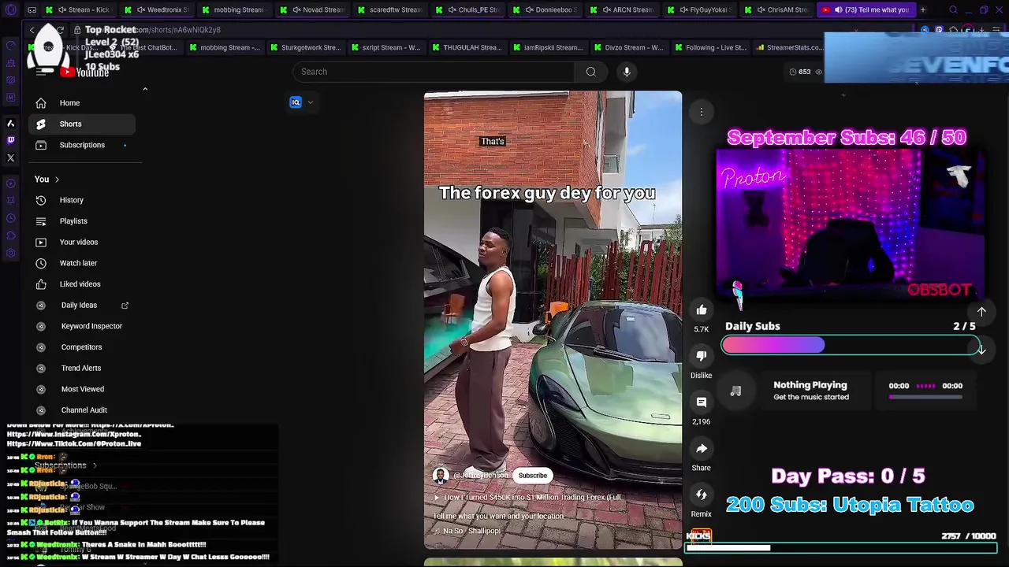Collapse the sidebar section caret
The height and width of the screenshot is (567, 1009).
click(145, 89)
